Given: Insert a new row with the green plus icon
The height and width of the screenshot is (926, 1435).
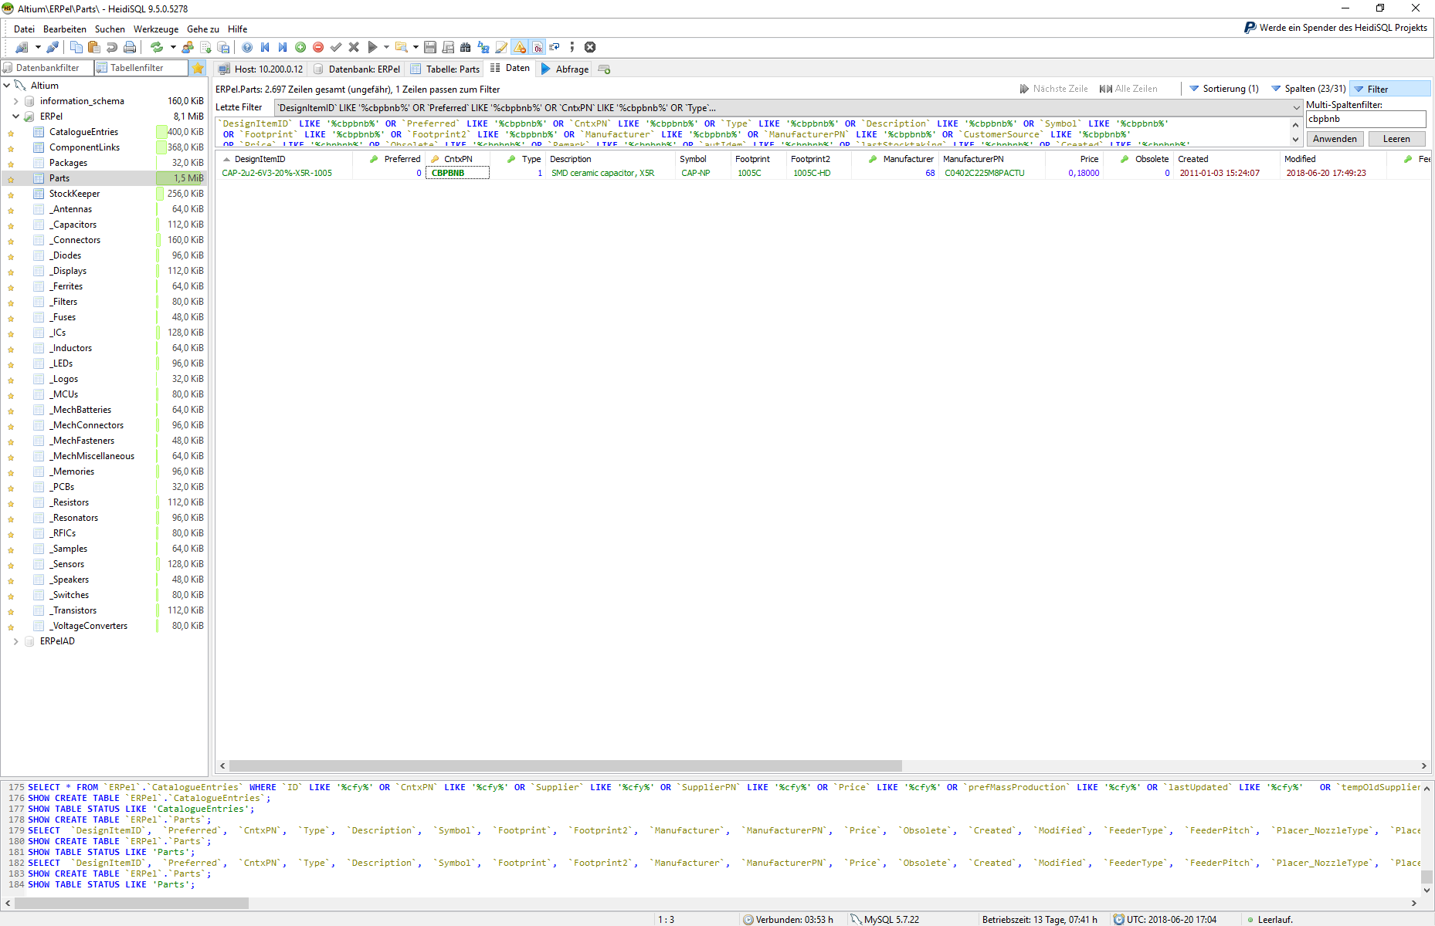Looking at the screenshot, I should pos(300,47).
